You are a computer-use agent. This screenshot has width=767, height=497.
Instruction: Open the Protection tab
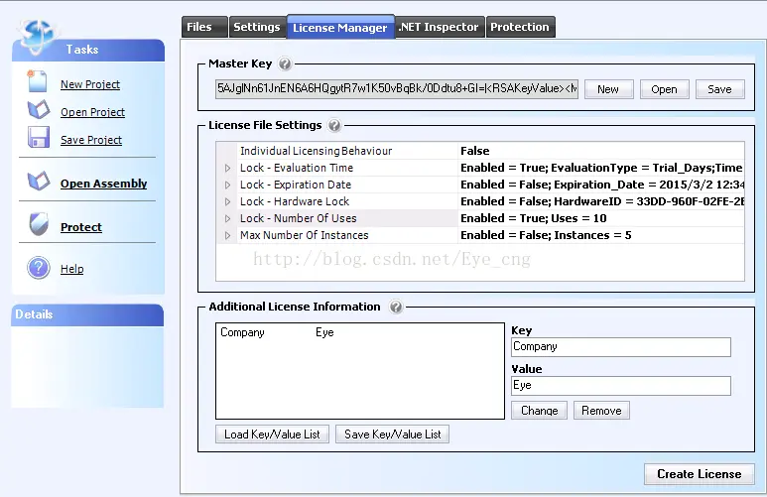(x=520, y=27)
